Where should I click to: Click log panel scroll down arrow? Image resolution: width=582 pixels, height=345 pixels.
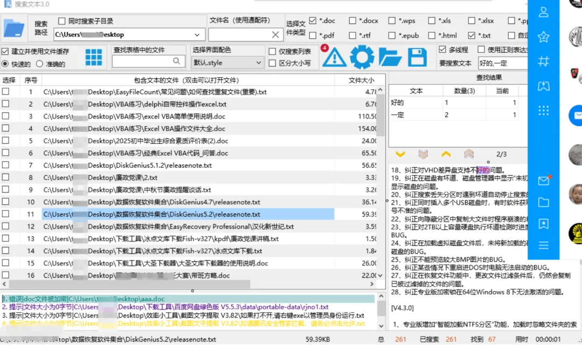pyautogui.click(x=381, y=326)
